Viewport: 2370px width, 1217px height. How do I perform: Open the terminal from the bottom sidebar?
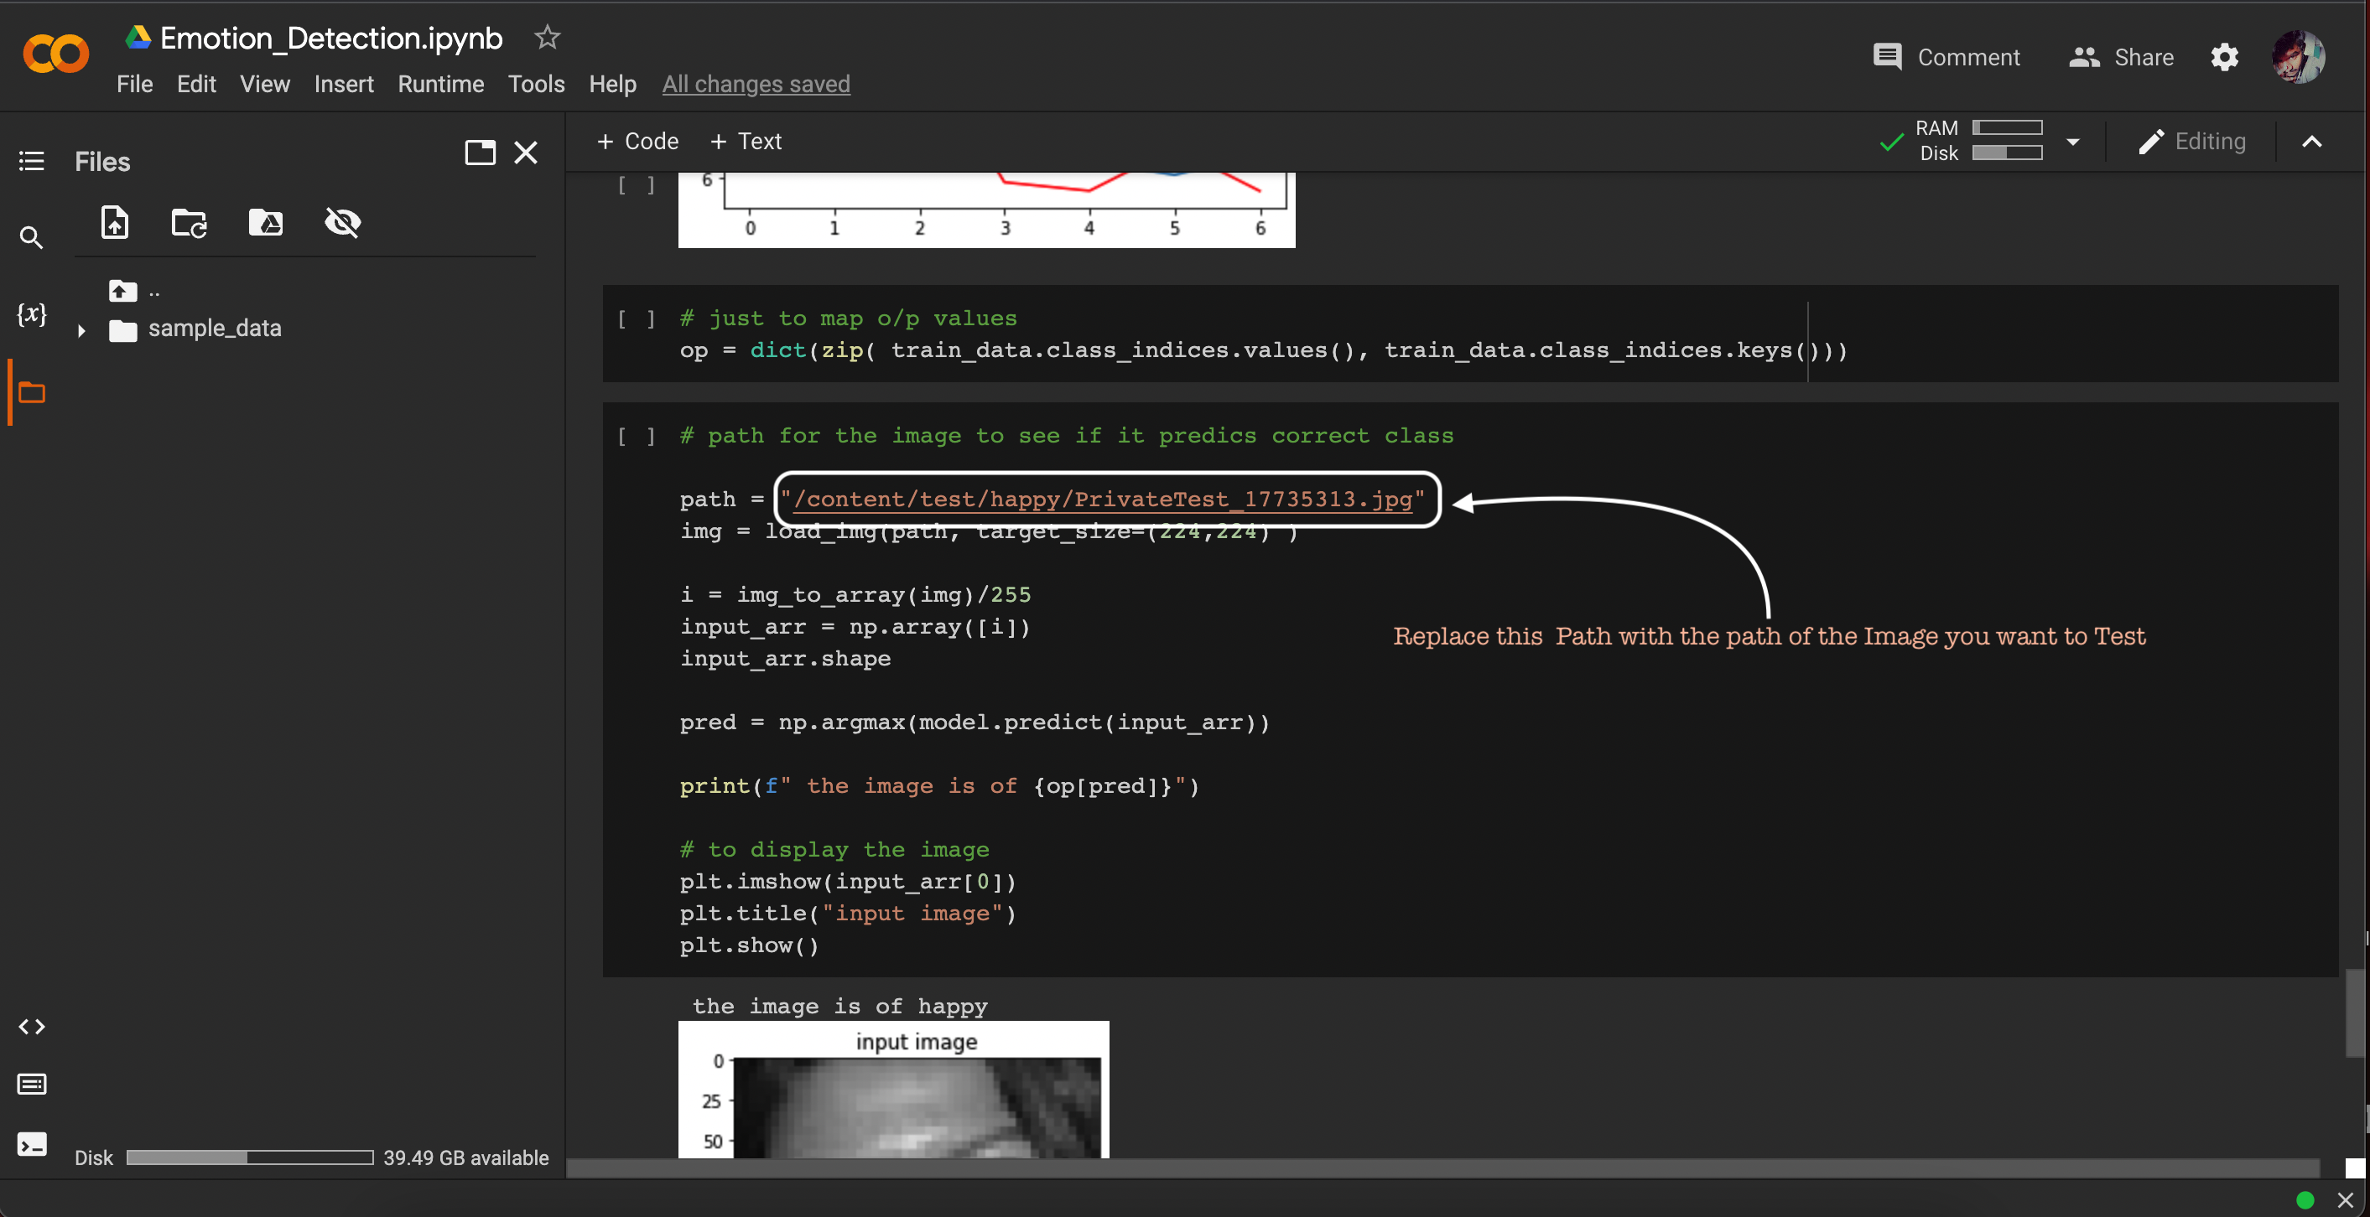click(x=30, y=1144)
